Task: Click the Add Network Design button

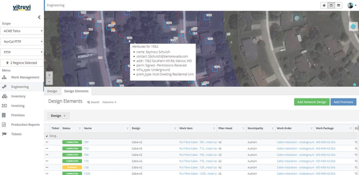Action: click(x=311, y=102)
